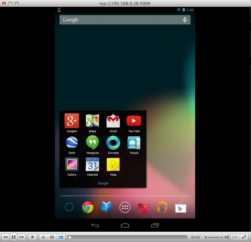Click the Google label below the folder
This screenshot has width=251, height=242.
pos(103,183)
